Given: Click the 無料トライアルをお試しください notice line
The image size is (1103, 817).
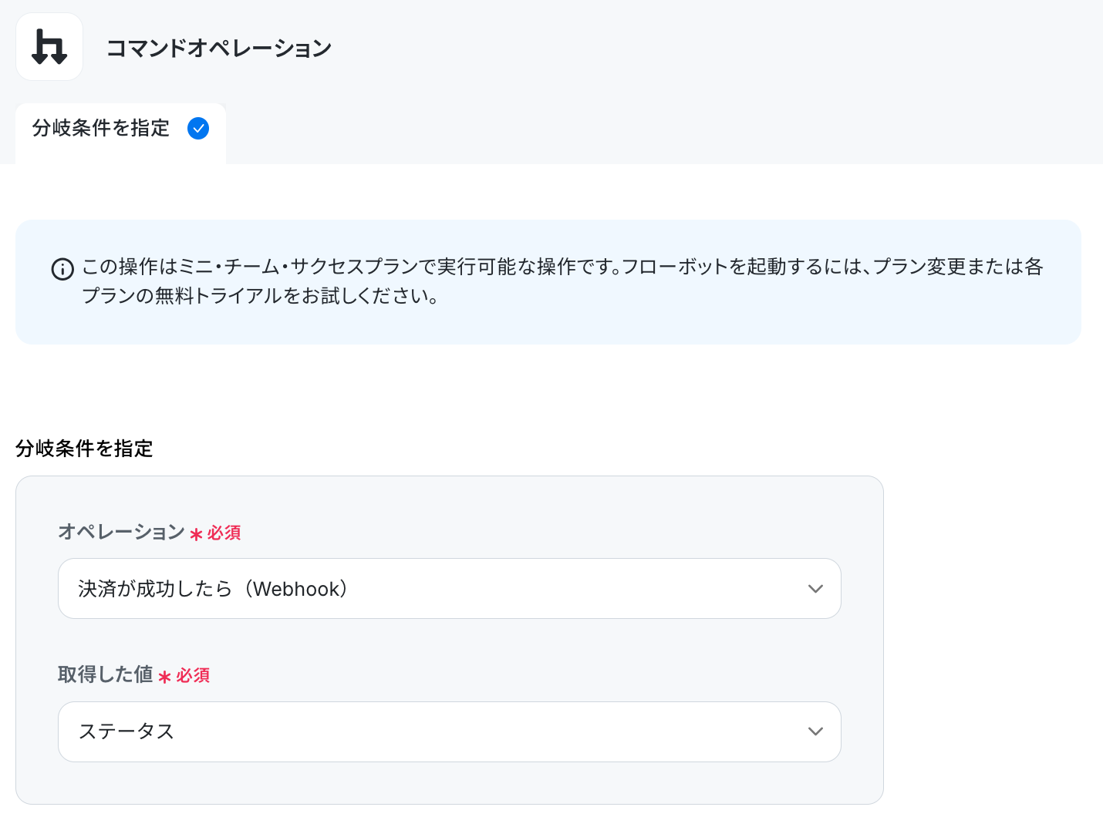Looking at the screenshot, I should tap(261, 296).
